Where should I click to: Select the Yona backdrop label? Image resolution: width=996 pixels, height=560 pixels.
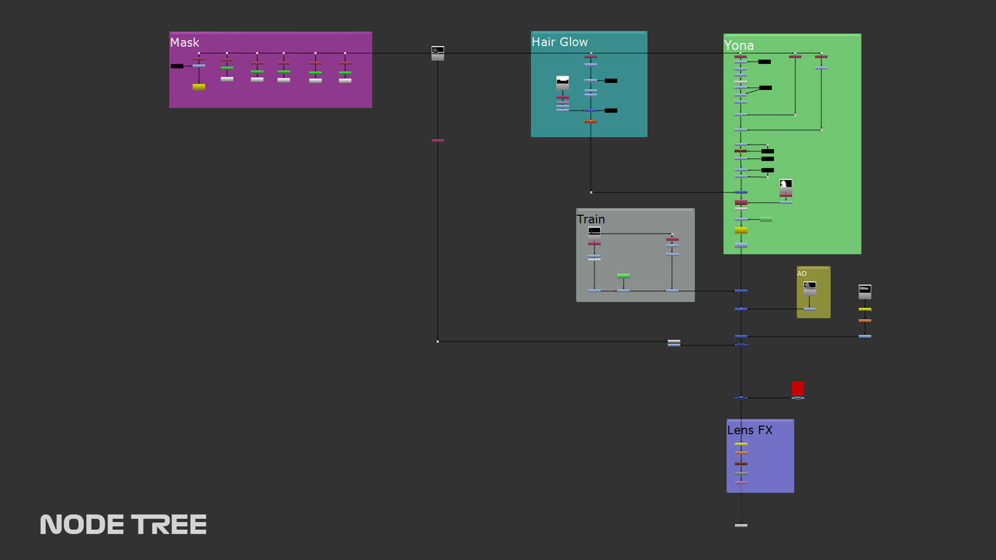tap(738, 46)
